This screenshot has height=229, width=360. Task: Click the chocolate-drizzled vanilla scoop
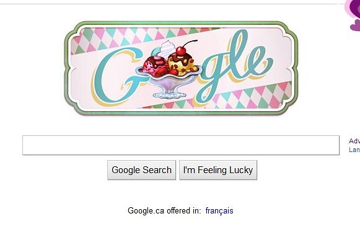[182, 63]
